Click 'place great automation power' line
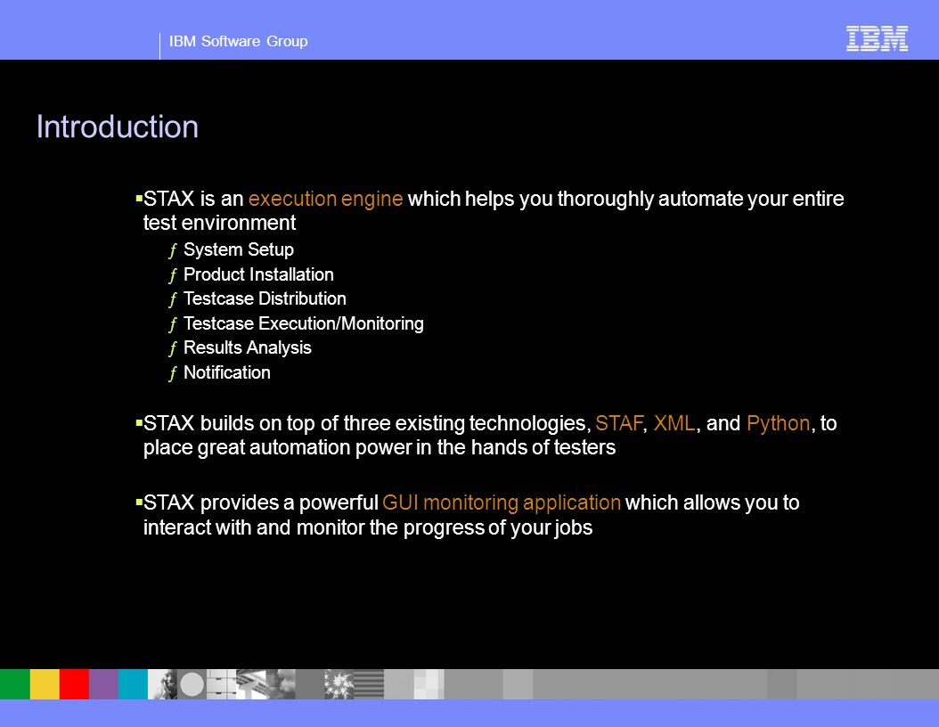 click(379, 447)
